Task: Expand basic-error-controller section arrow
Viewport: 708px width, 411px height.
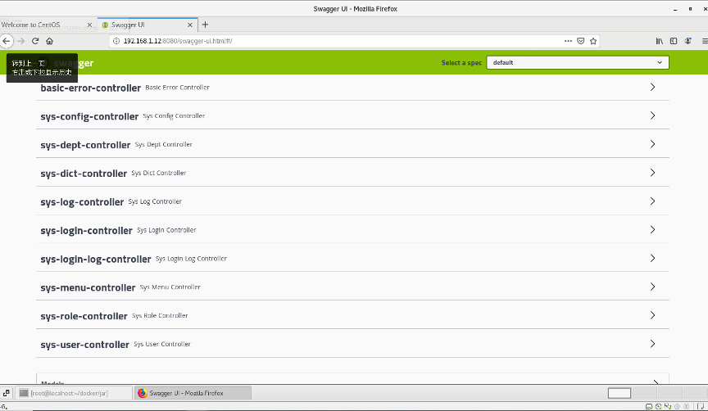Action: 652,87
